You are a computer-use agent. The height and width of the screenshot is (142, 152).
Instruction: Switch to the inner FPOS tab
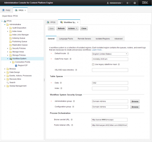tap(51, 22)
